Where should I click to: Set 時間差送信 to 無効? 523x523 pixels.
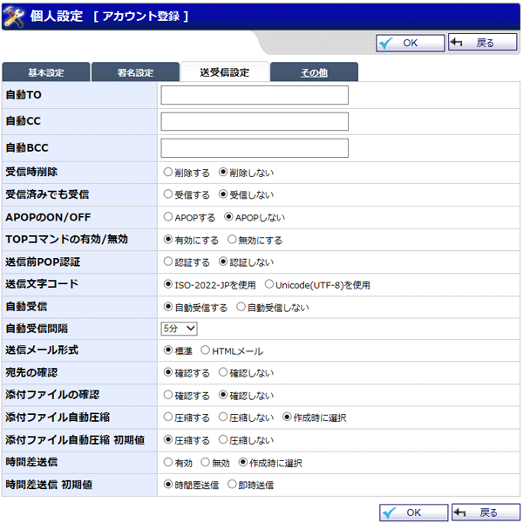point(205,462)
